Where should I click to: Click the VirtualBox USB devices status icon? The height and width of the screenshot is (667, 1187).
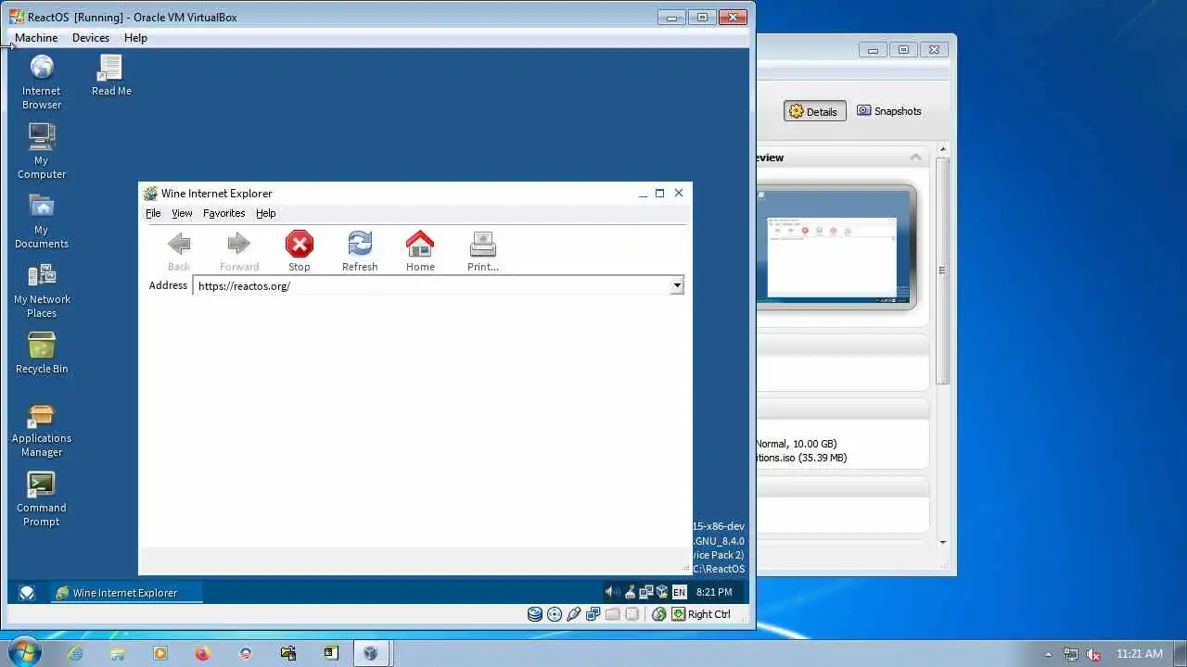pos(574,614)
